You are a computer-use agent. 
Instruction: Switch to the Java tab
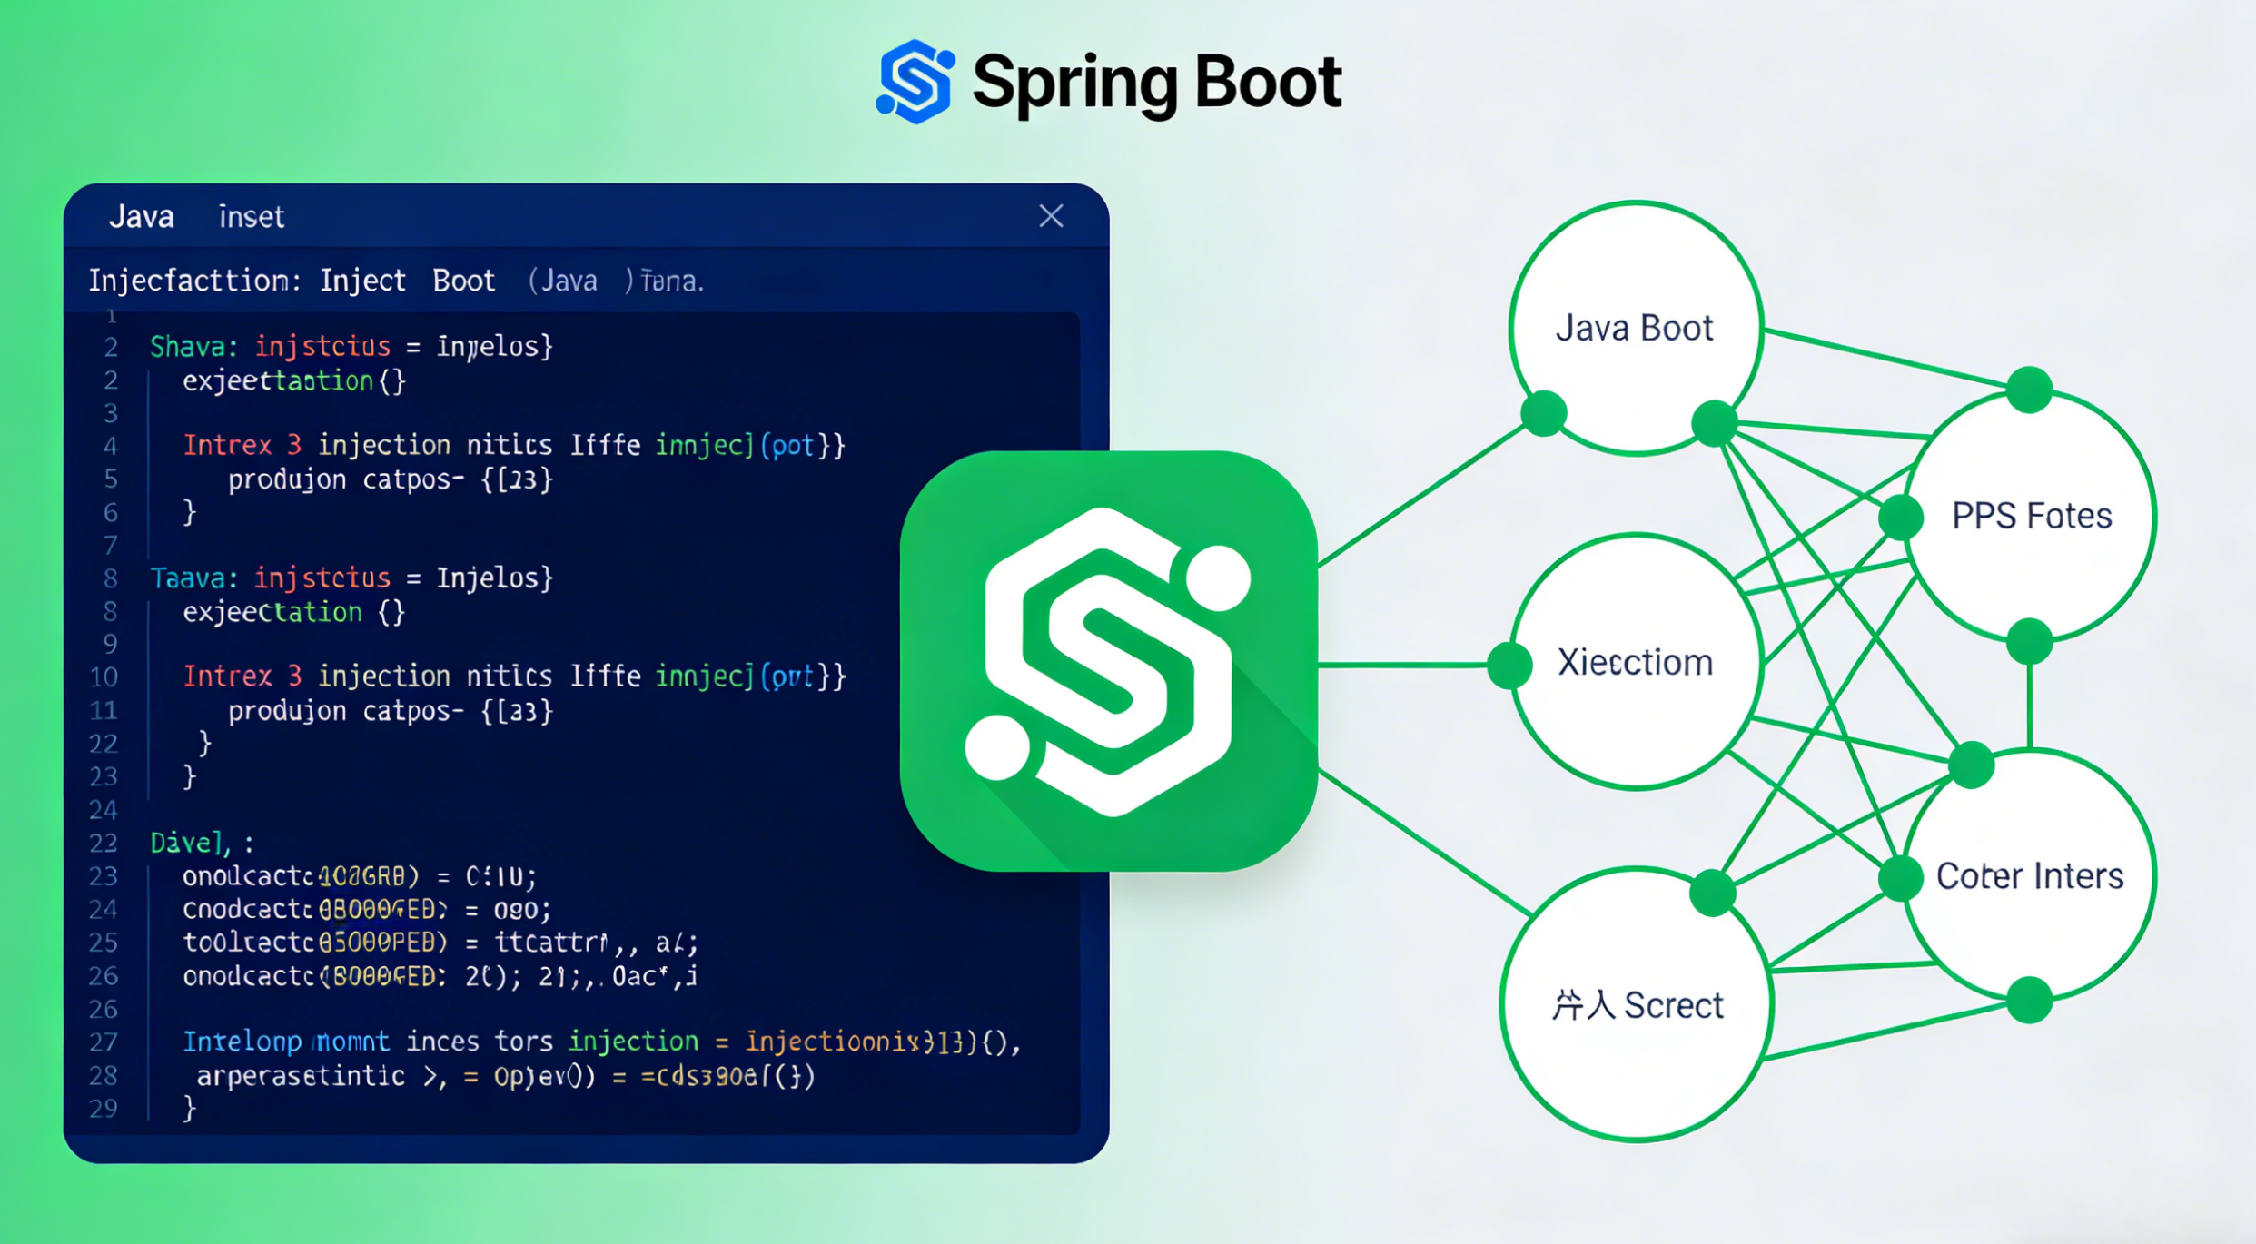click(142, 217)
